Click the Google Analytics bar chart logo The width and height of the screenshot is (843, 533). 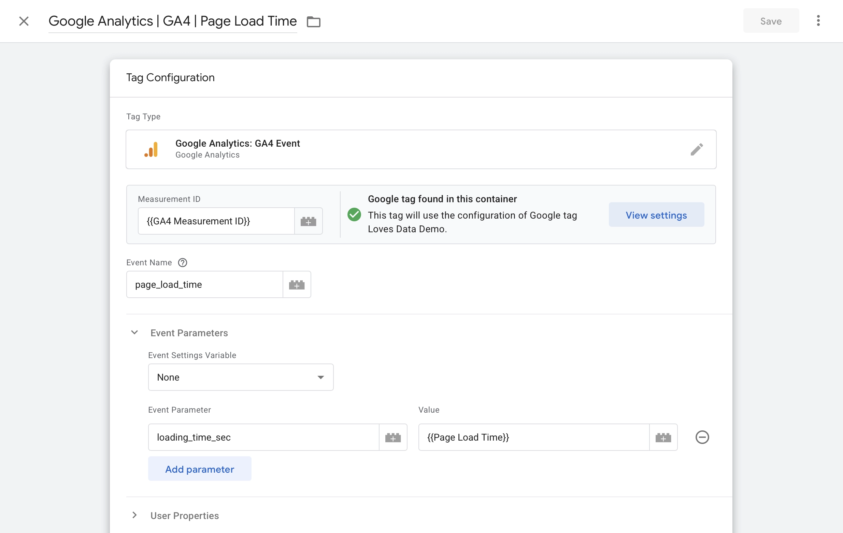pos(151,149)
